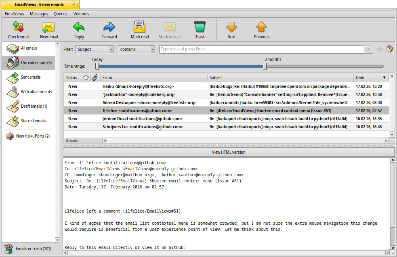Open Draft emails (1)

point(29,106)
